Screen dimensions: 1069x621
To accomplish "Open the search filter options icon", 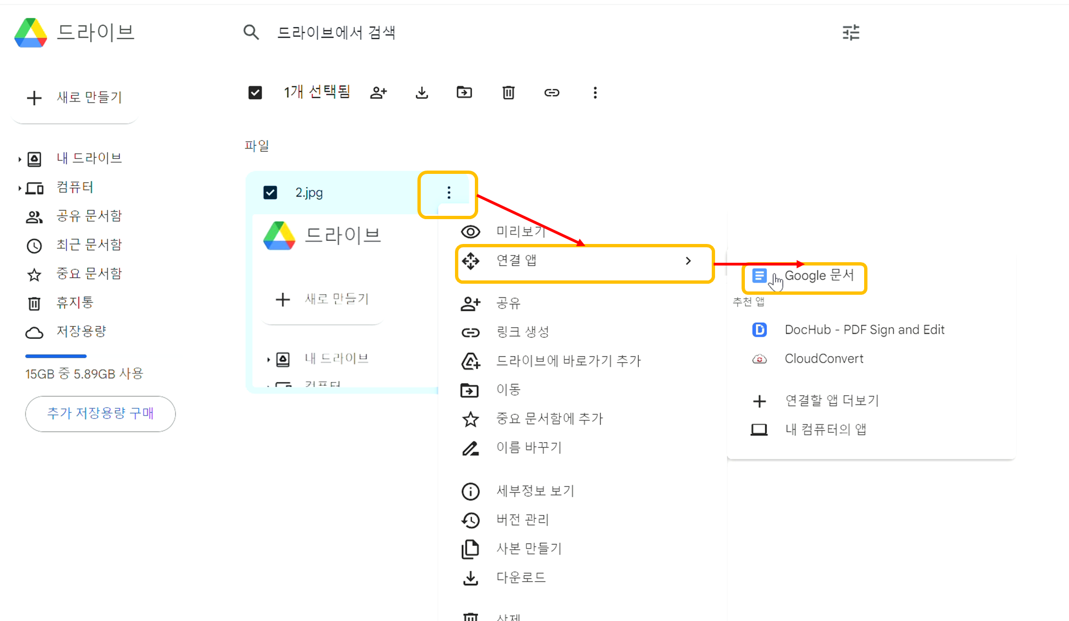I will [x=850, y=33].
